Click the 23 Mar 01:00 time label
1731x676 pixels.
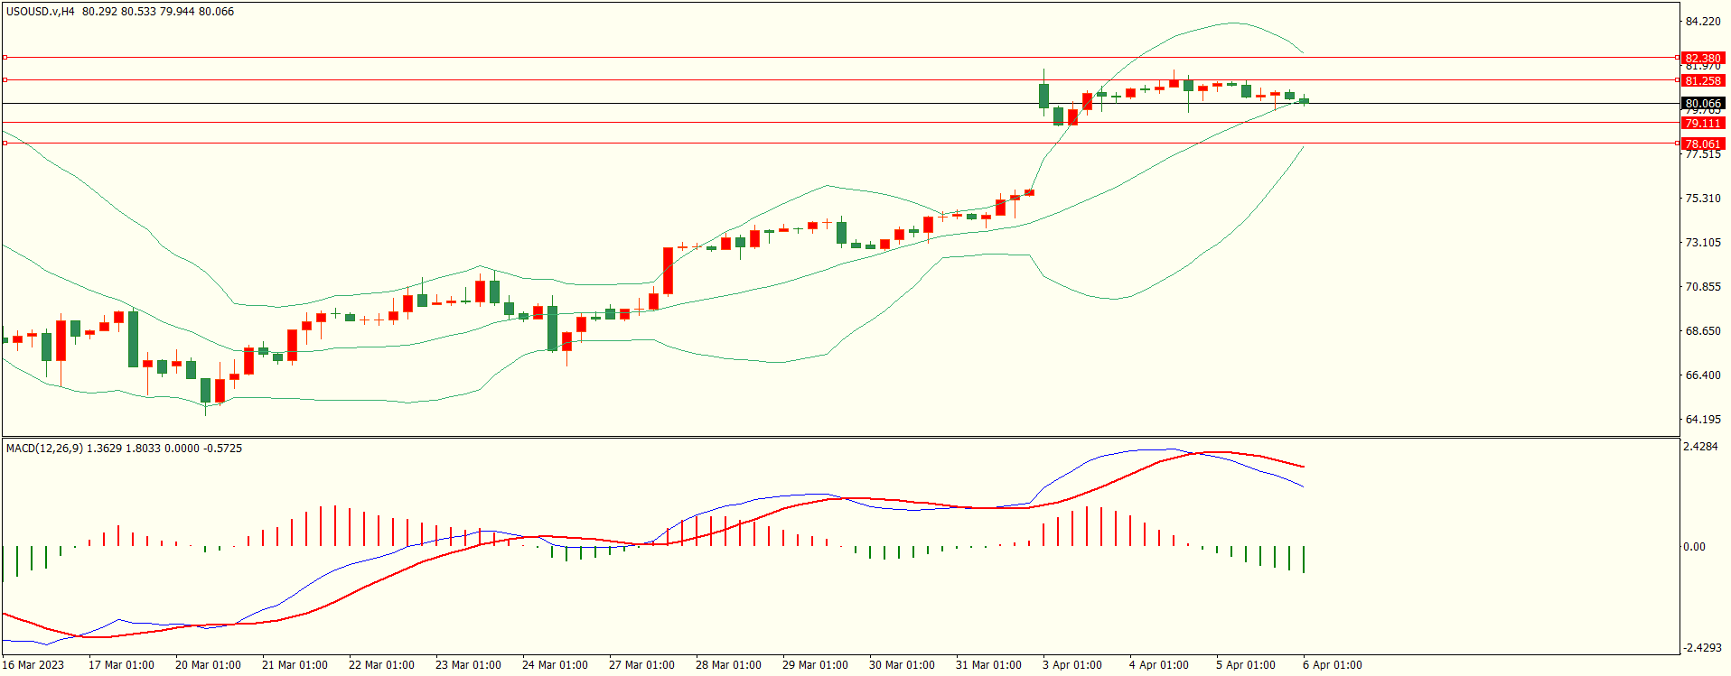[468, 665]
